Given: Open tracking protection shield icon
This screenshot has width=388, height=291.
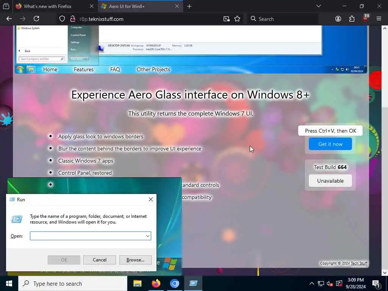Looking at the screenshot, I should (x=62, y=19).
